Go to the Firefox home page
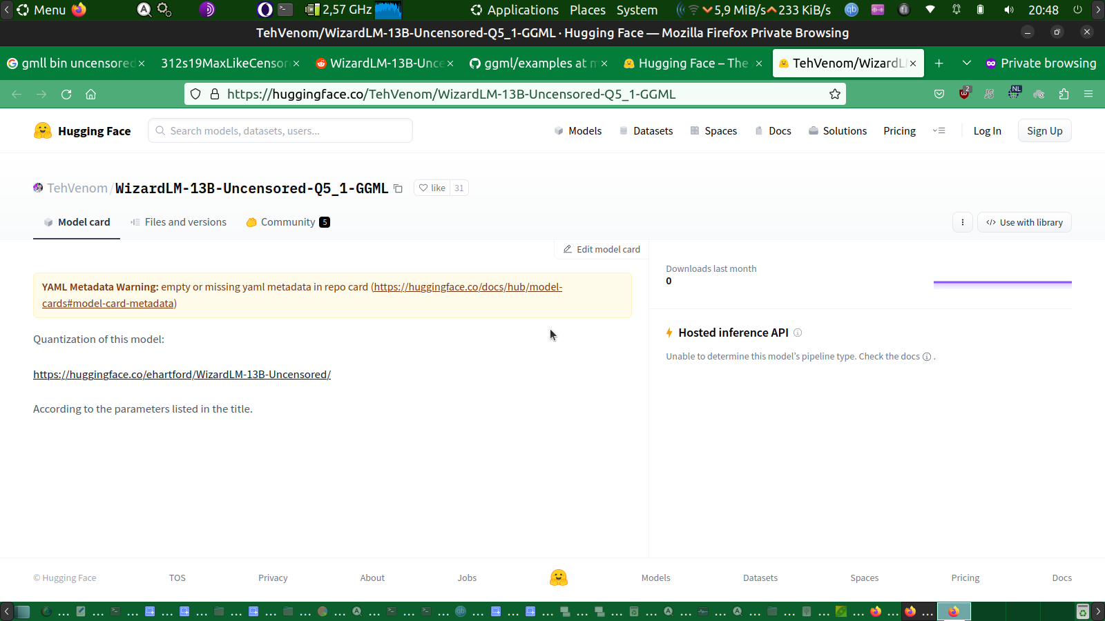This screenshot has height=621, width=1105. (x=90, y=95)
